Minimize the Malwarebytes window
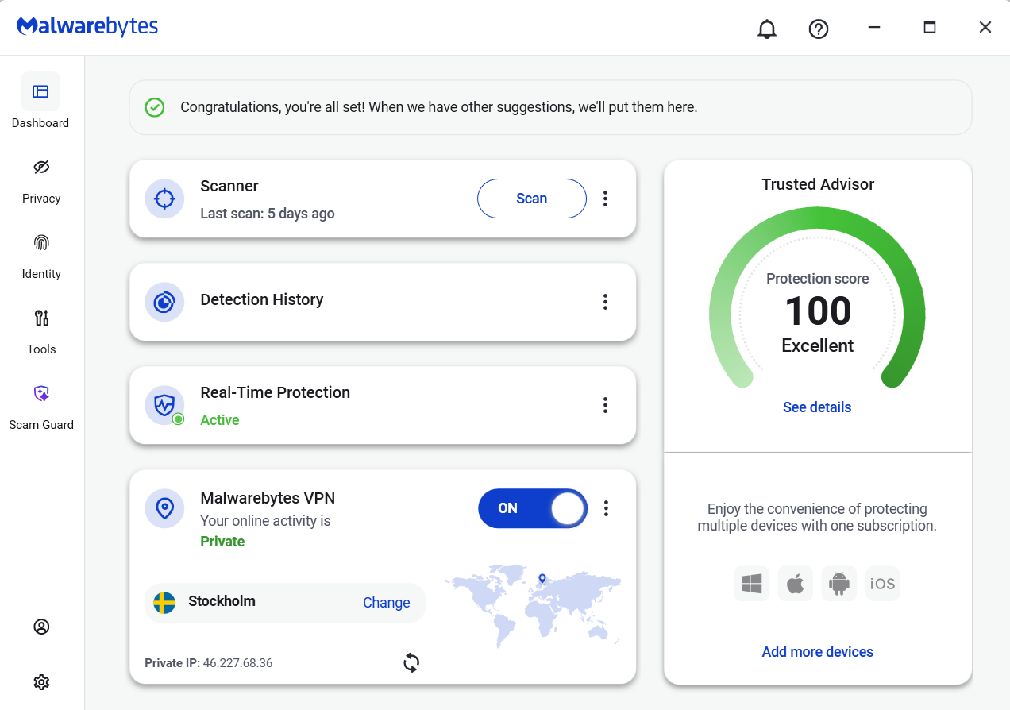 tap(874, 28)
